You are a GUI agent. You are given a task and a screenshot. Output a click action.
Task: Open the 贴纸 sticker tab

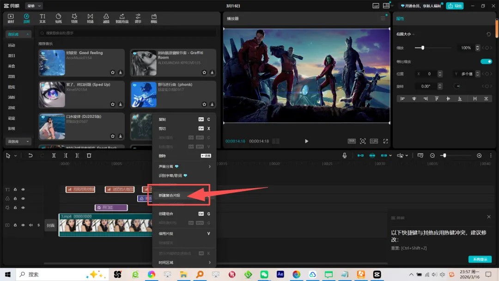tap(58, 18)
